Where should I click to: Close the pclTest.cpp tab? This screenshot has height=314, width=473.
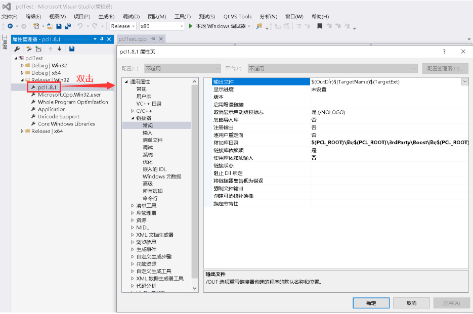click(x=161, y=39)
